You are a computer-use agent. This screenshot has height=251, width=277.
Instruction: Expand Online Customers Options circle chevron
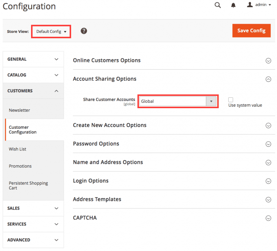tap(268, 61)
